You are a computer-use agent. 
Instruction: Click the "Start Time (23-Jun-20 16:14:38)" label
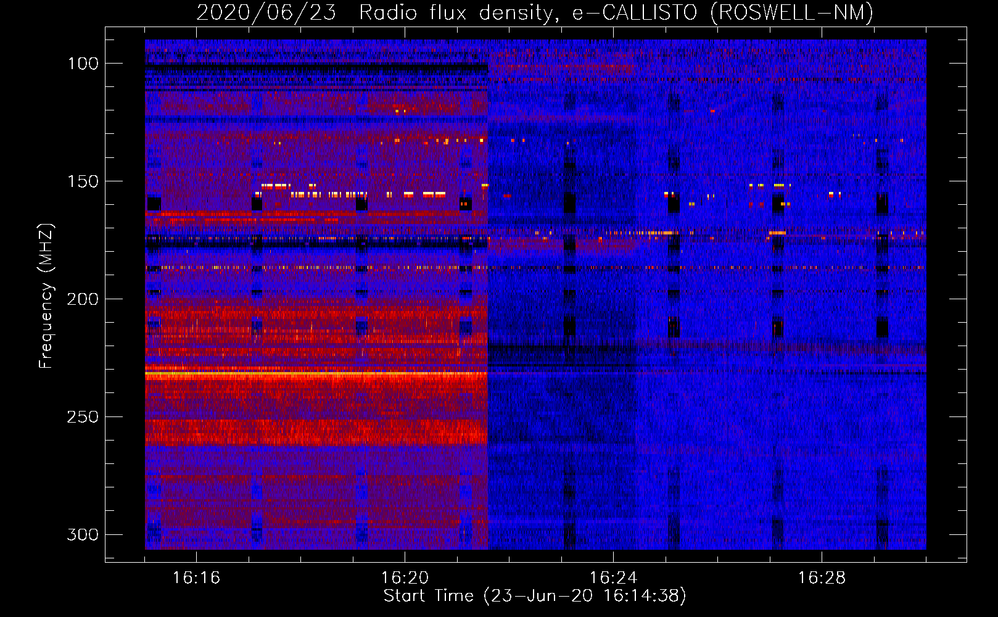click(535, 596)
